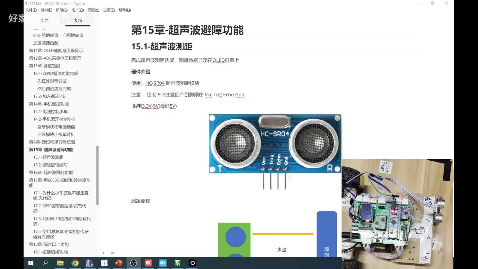Image resolution: width=478 pixels, height=269 pixels.
Task: Select bold outline item 第15章-超声波避障功能
Action: (x=51, y=150)
